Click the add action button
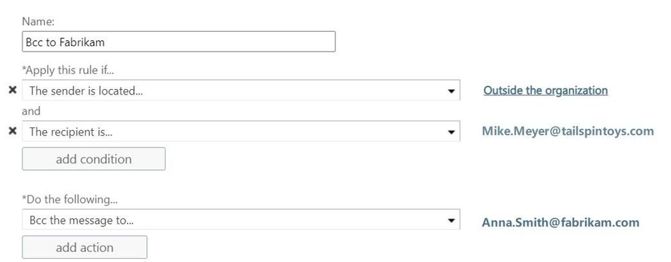671x262 pixels. 85,247
